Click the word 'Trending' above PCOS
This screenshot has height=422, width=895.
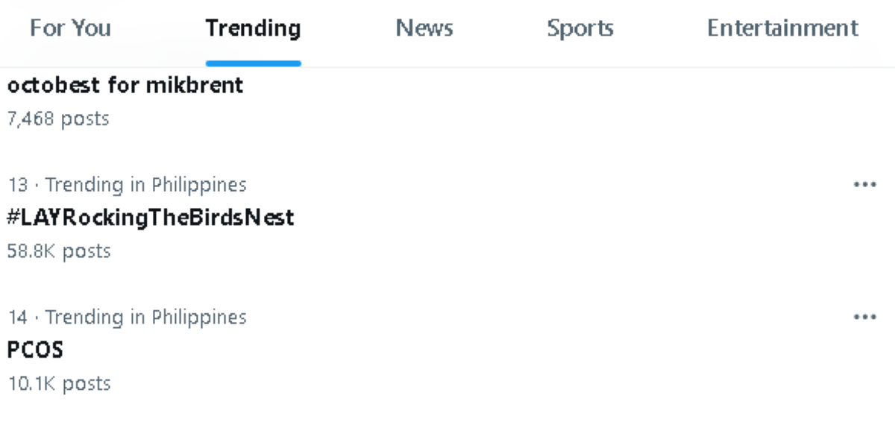click(x=84, y=317)
